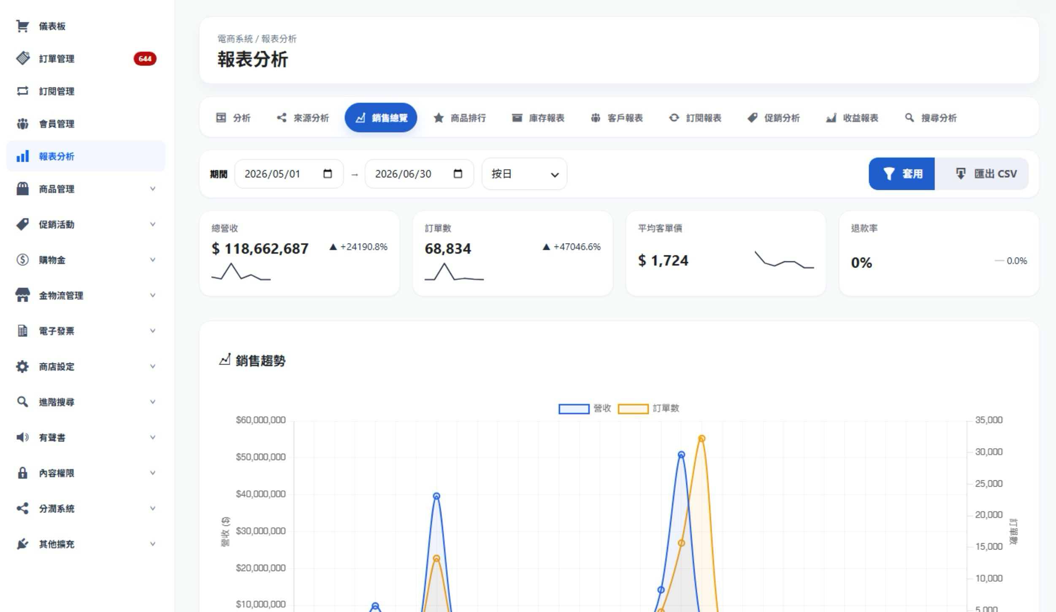This screenshot has height=612, width=1056.
Task: Click the download icon on 匯出 CSV
Action: [x=961, y=173]
